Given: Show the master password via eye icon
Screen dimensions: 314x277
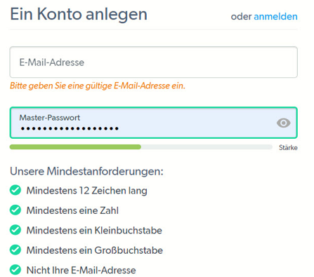Looking at the screenshot, I should coord(283,123).
